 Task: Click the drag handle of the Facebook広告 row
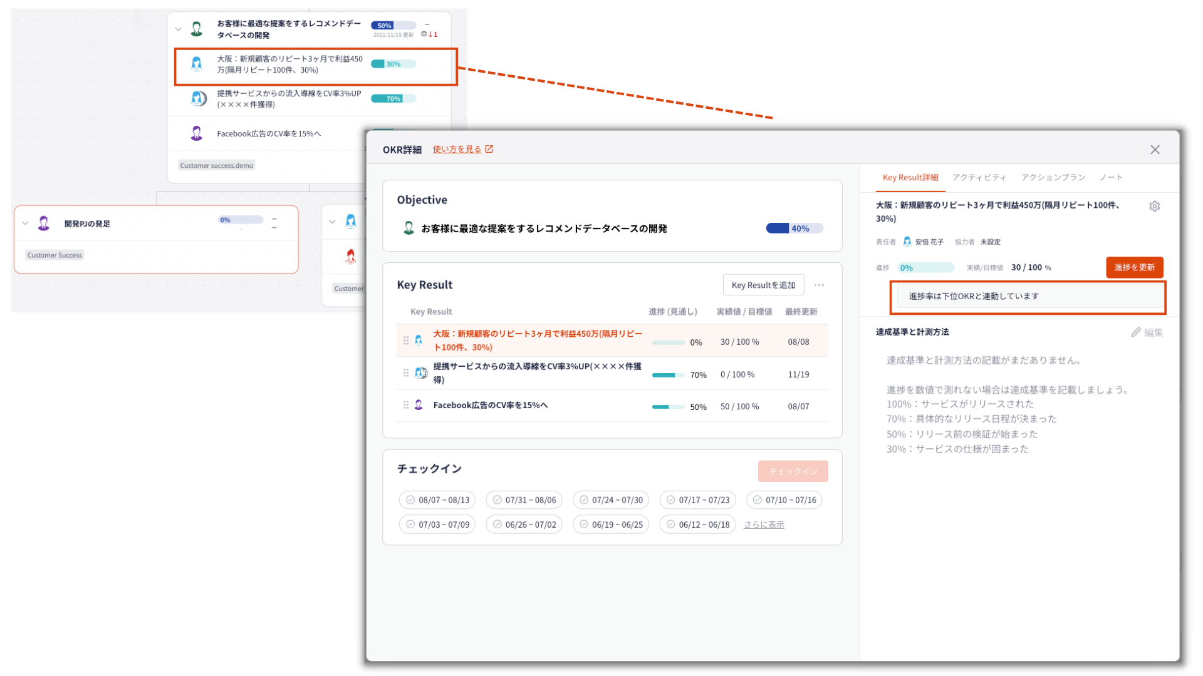coord(406,406)
